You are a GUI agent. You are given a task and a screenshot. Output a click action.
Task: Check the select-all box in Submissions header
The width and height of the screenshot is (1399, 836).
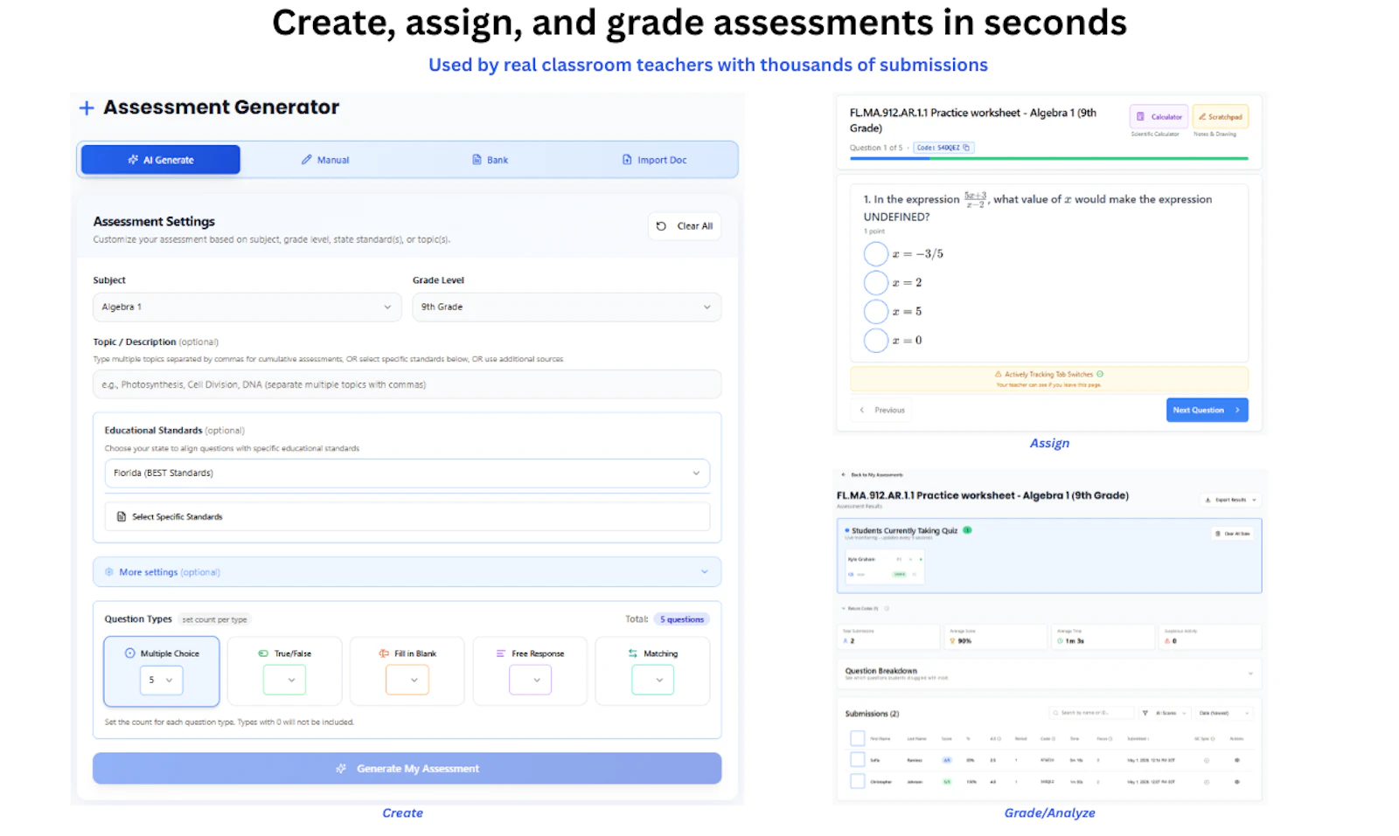(x=858, y=738)
